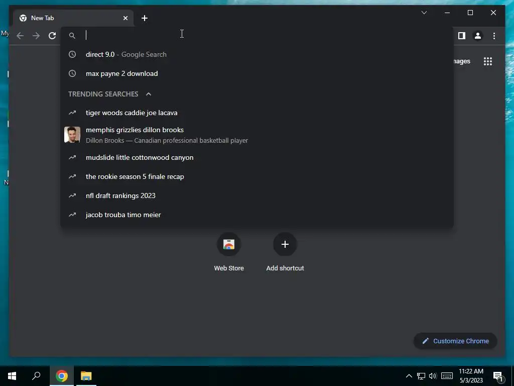Click the trending arrow beside 'mudslide little cottonwood'
This screenshot has height=386, width=514.
pyautogui.click(x=72, y=157)
